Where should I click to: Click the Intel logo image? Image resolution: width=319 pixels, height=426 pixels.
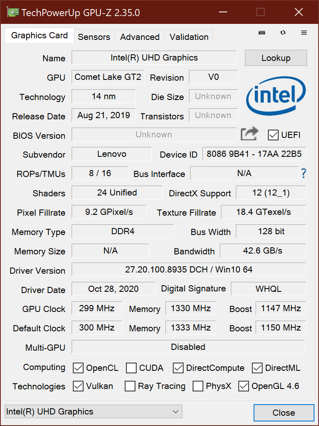point(276,96)
